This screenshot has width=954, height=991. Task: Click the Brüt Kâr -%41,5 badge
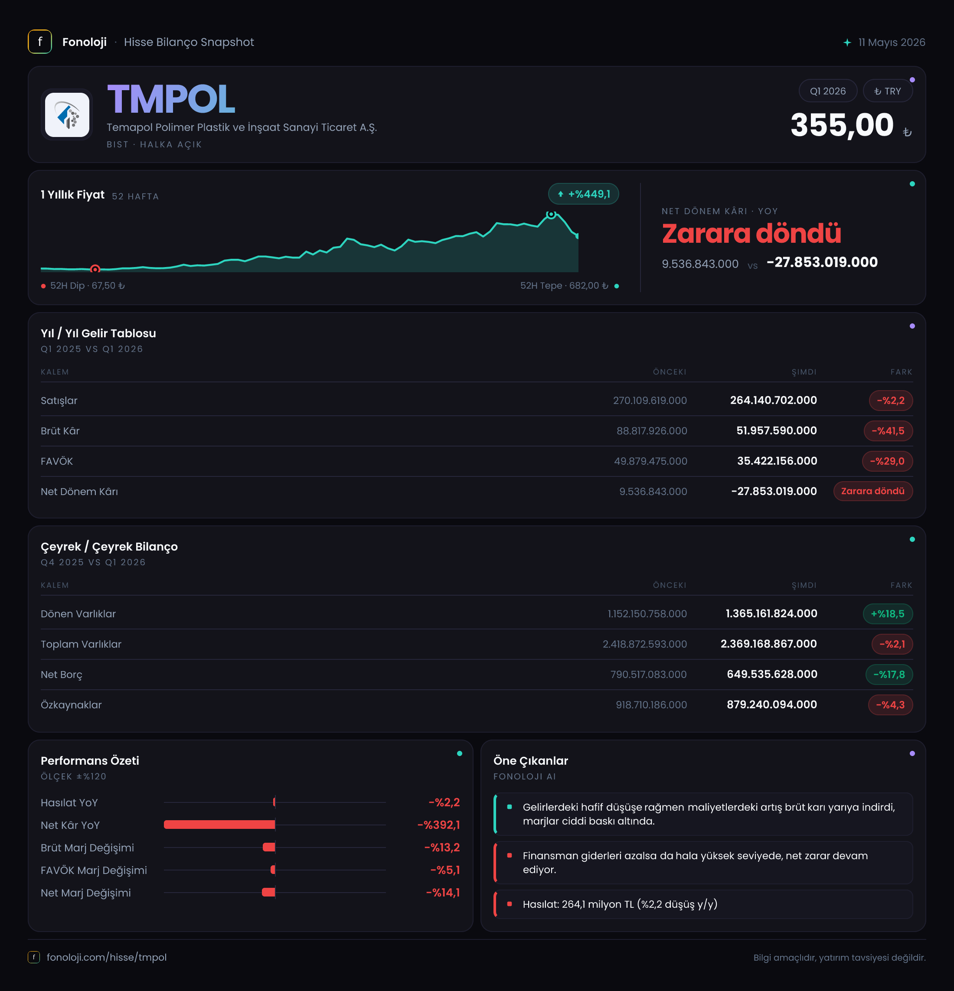(888, 431)
